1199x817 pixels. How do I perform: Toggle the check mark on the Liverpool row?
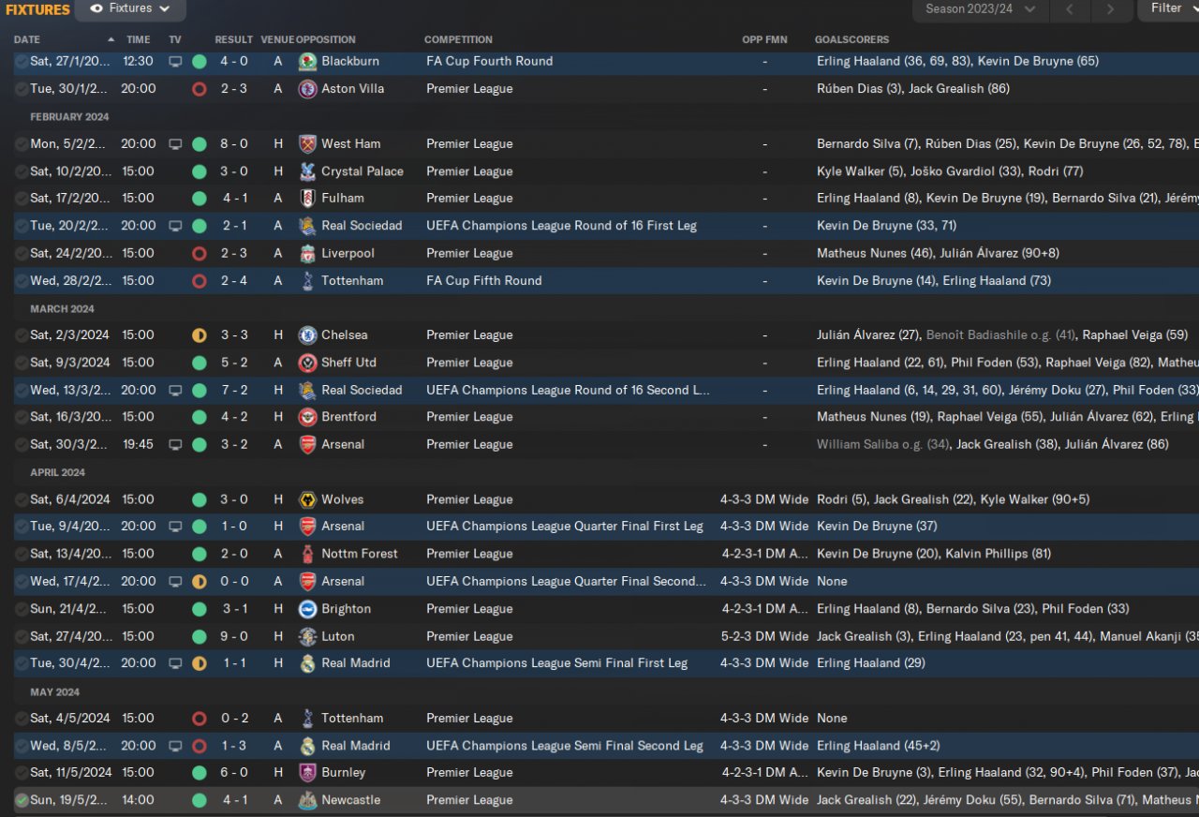[x=22, y=254]
